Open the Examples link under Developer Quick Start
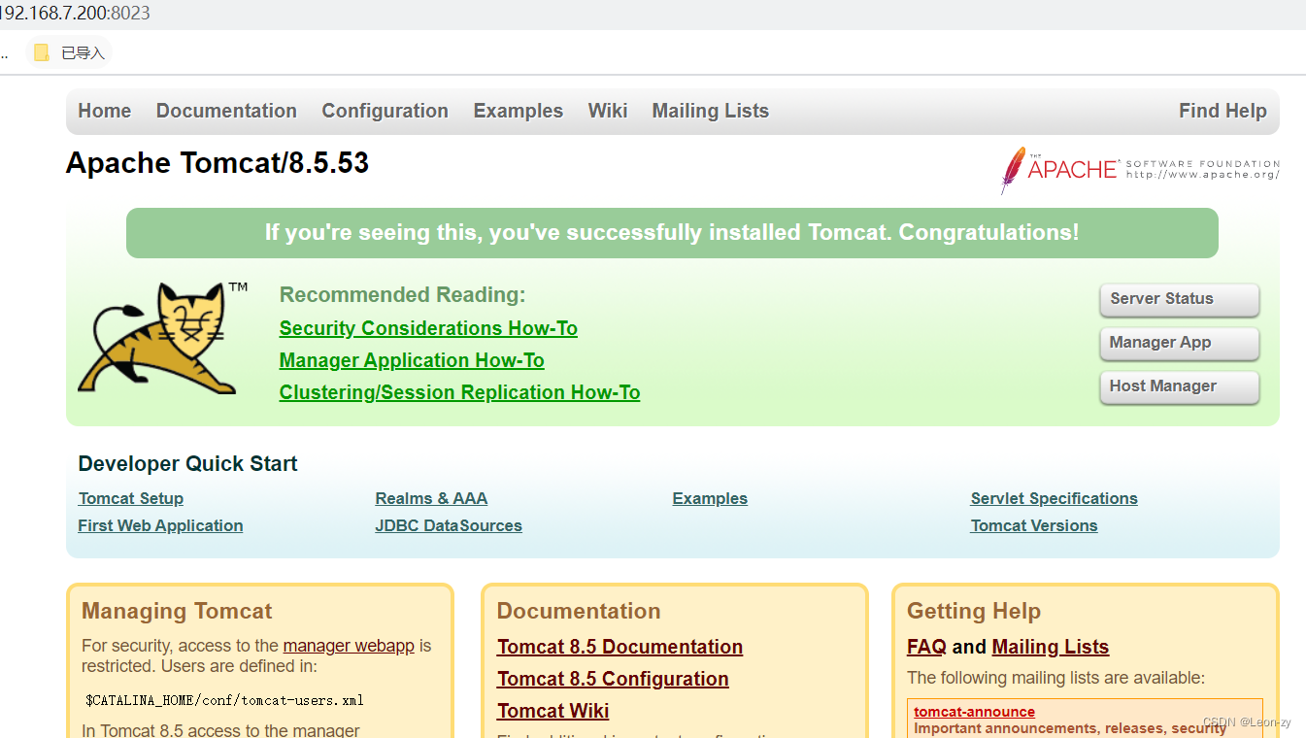This screenshot has height=738, width=1306. coord(710,498)
